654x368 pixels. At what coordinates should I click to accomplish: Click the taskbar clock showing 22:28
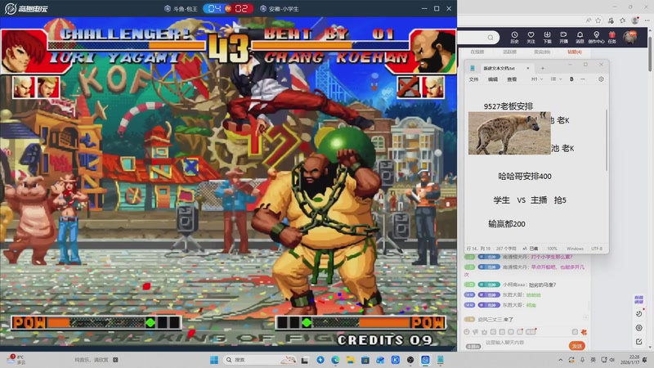(x=631, y=360)
